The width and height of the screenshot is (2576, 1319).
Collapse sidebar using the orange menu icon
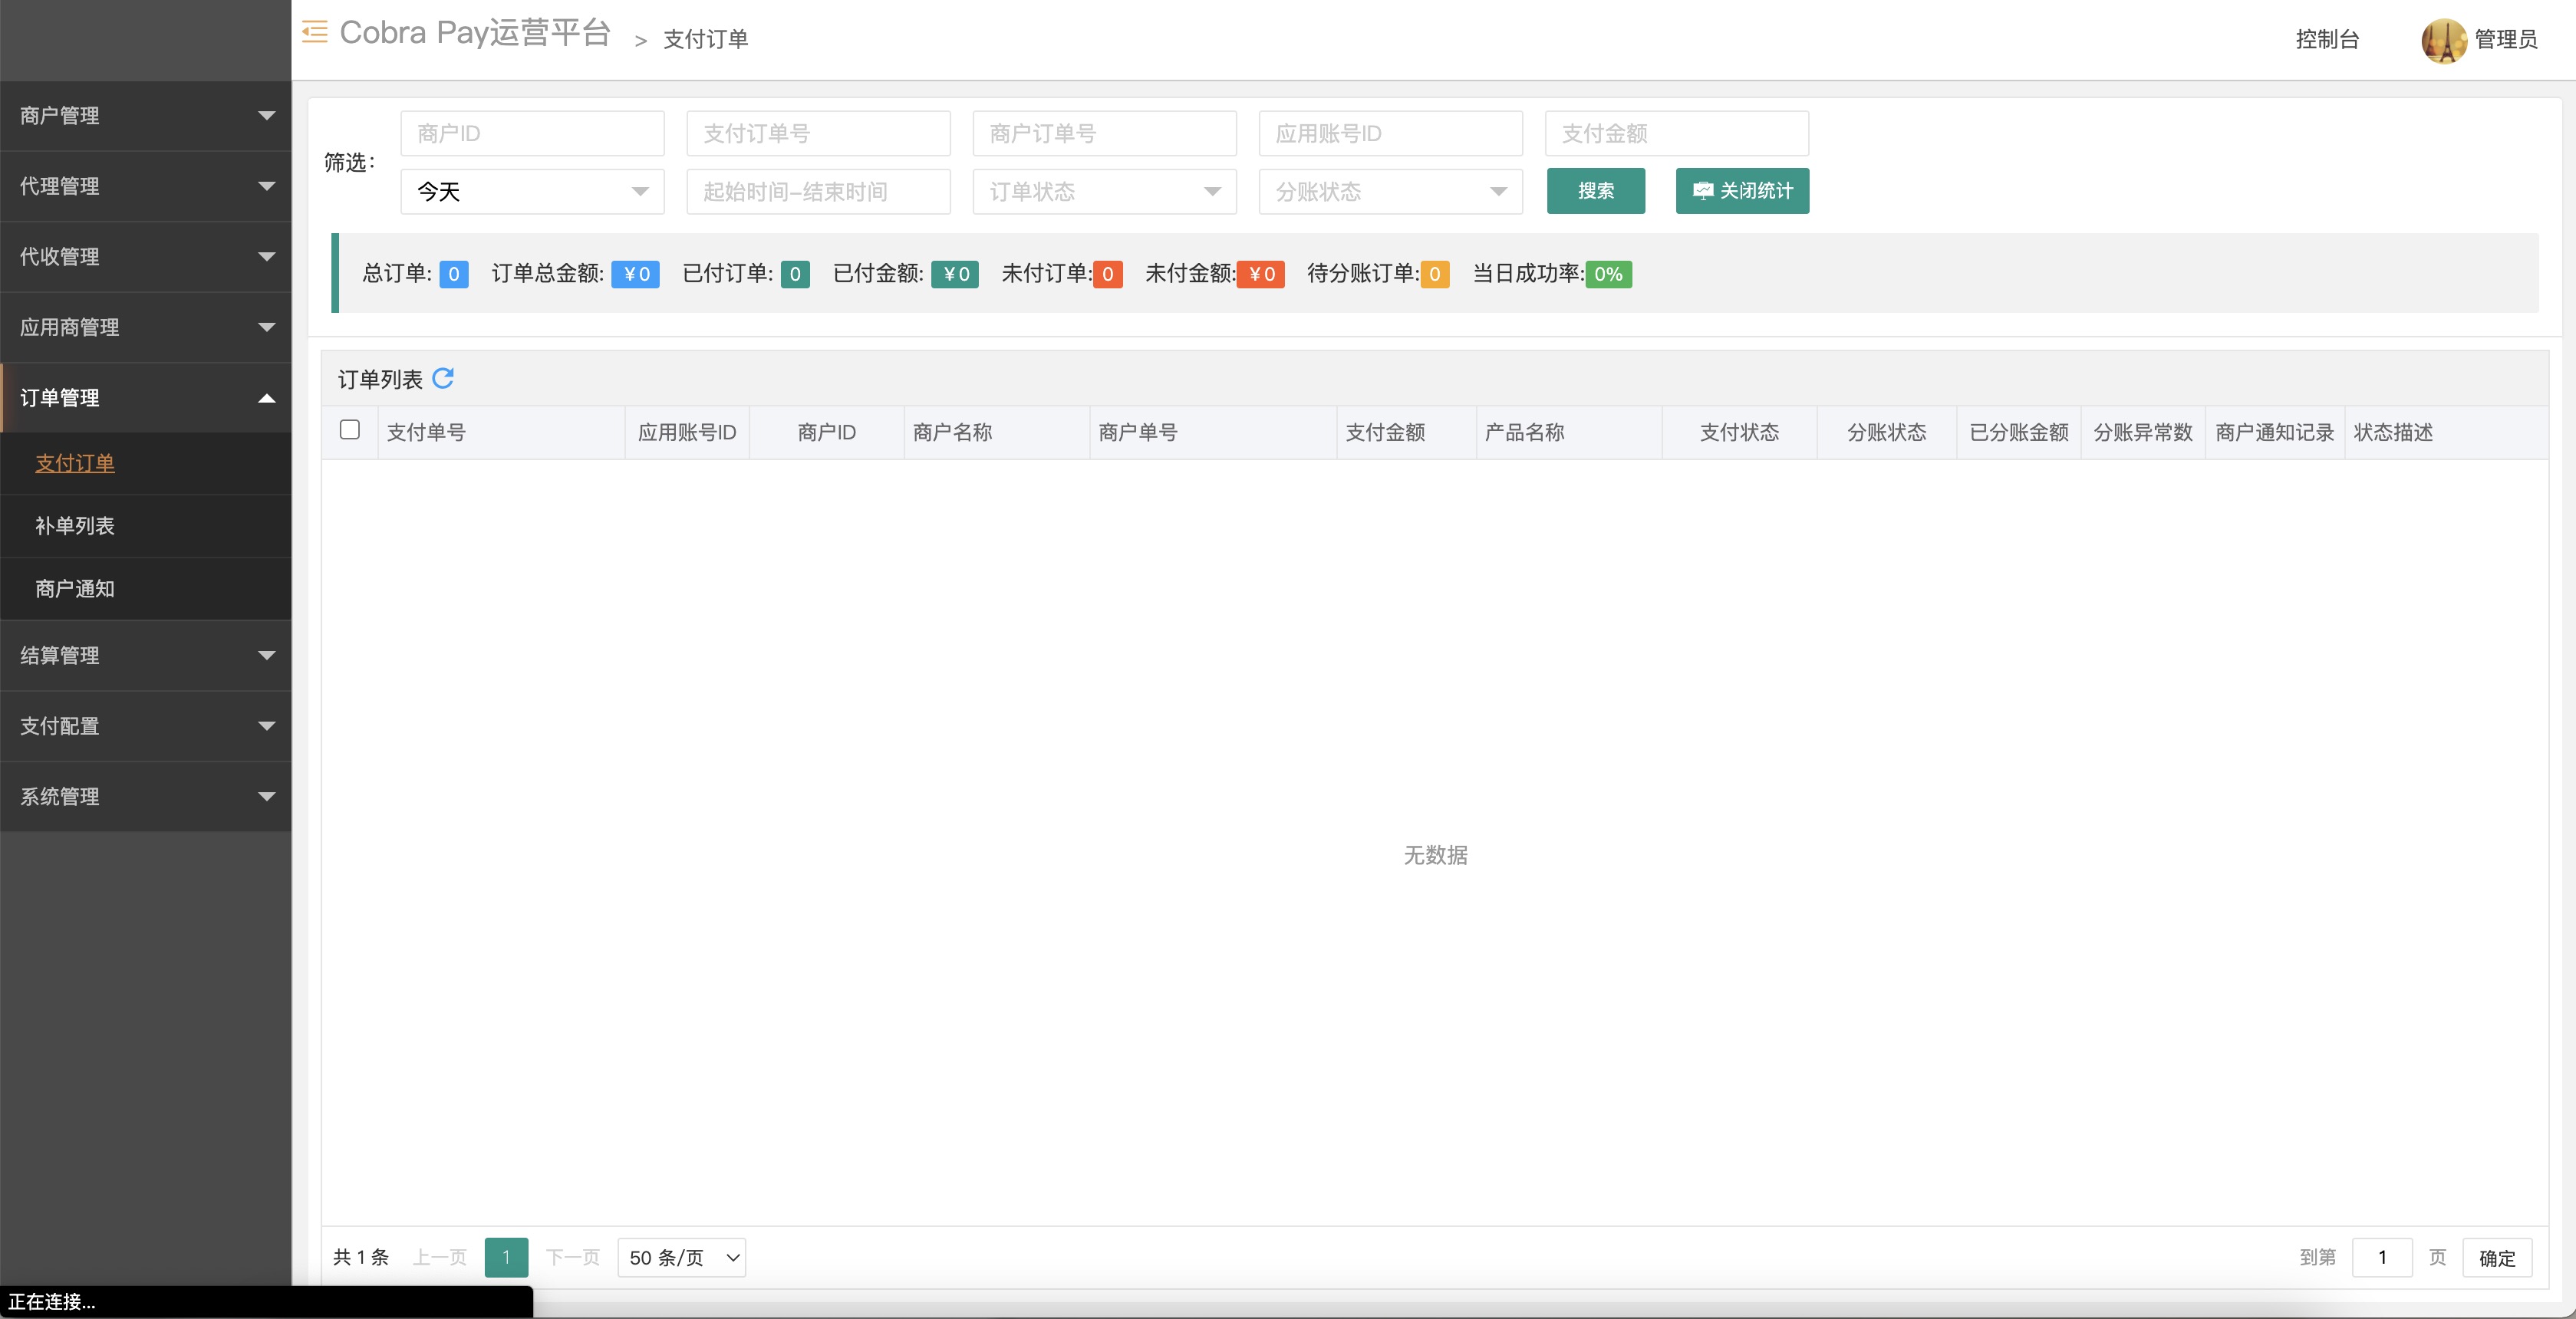click(315, 32)
